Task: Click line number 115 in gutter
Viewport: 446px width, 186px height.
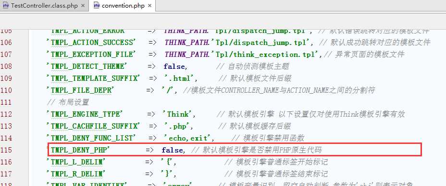Action: pyautogui.click(x=6, y=150)
